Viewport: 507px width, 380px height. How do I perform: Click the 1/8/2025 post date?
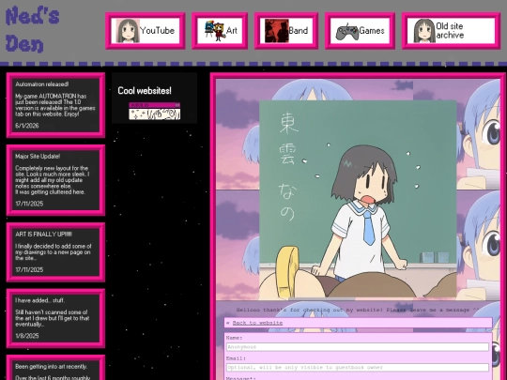pos(27,336)
